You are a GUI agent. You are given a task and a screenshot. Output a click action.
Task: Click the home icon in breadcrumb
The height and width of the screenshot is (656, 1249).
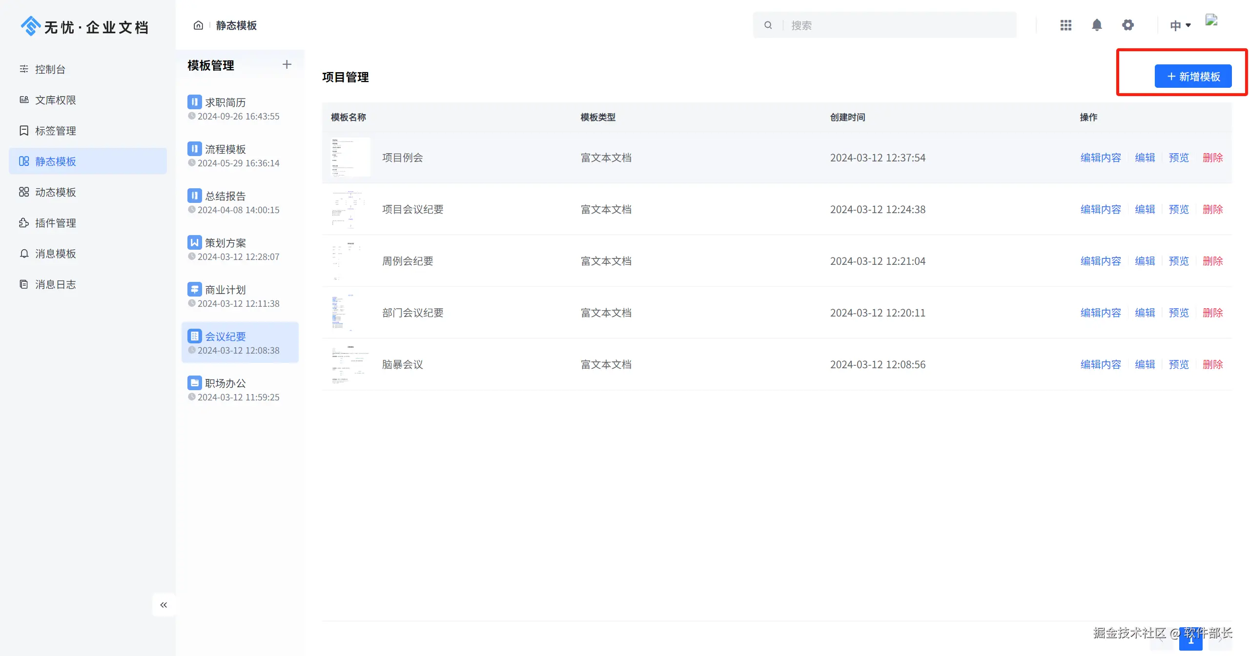pyautogui.click(x=198, y=25)
